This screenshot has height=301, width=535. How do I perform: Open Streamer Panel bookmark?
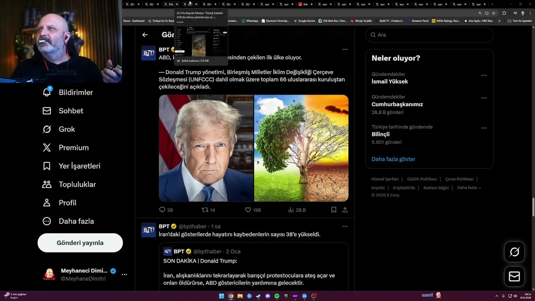coord(418,20)
